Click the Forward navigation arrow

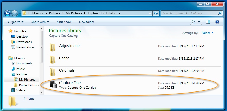tap(14, 13)
